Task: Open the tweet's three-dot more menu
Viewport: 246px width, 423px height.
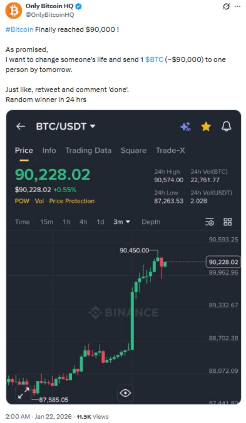Action: point(237,7)
